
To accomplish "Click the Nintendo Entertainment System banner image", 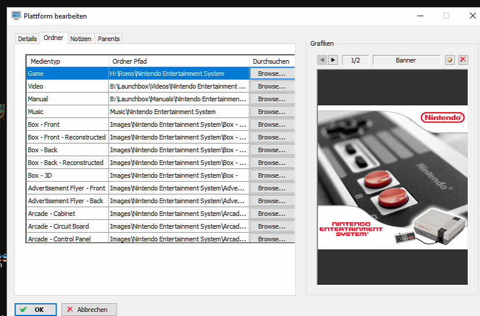I will click(x=393, y=177).
